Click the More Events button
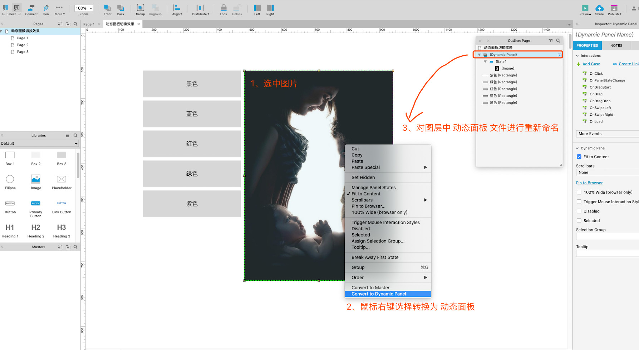 tap(590, 133)
